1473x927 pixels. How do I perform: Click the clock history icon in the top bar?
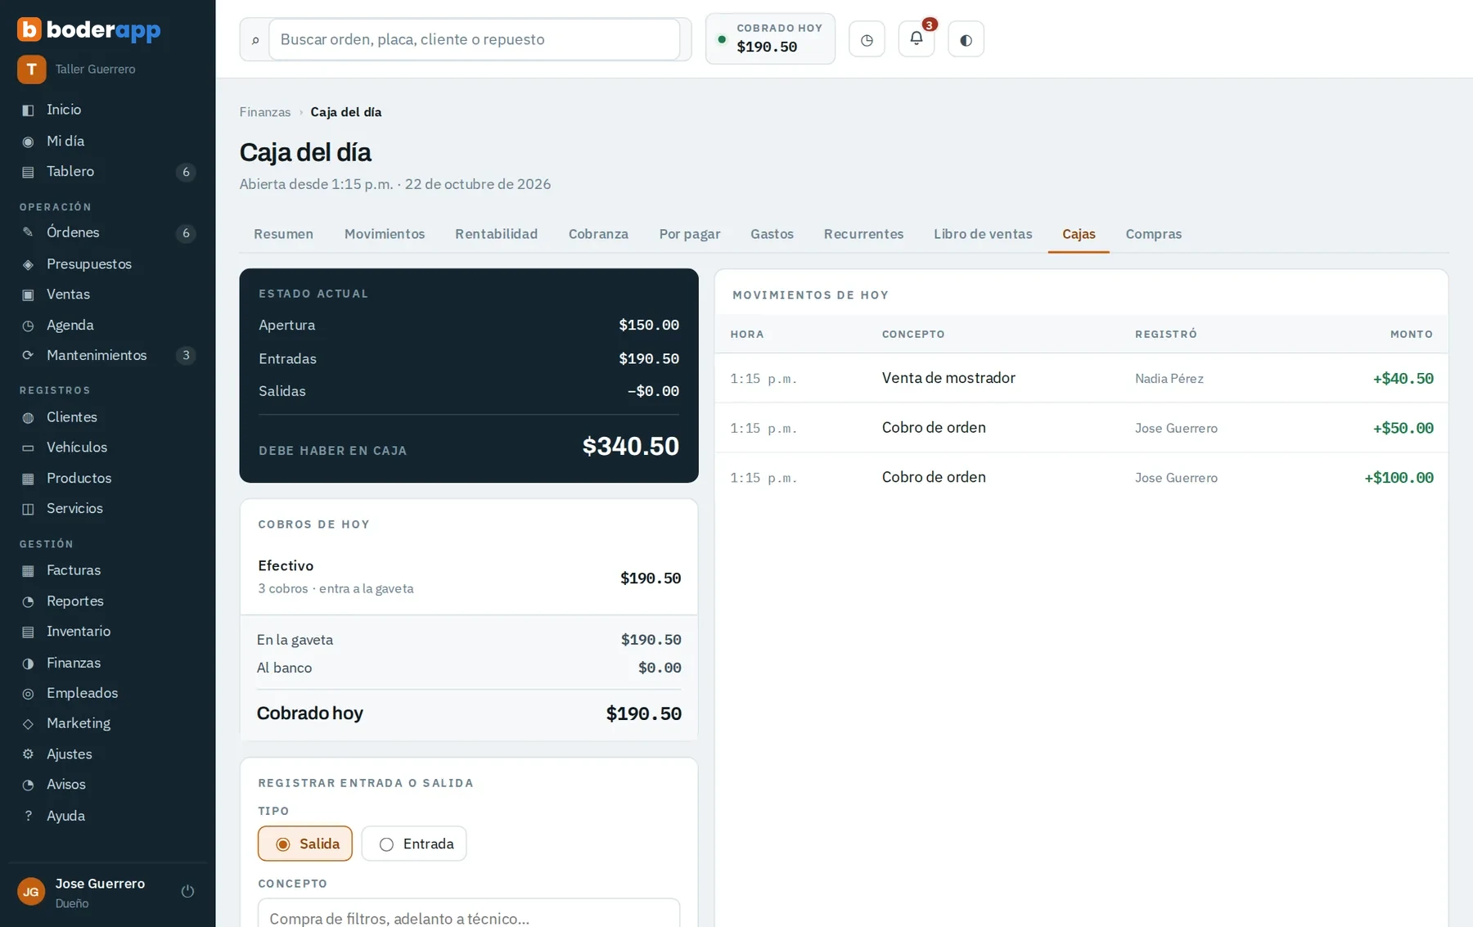(867, 39)
